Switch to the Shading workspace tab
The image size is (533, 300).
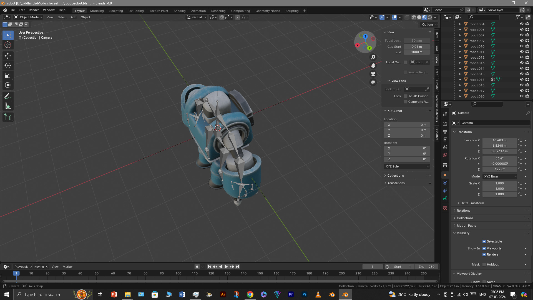tap(180, 11)
